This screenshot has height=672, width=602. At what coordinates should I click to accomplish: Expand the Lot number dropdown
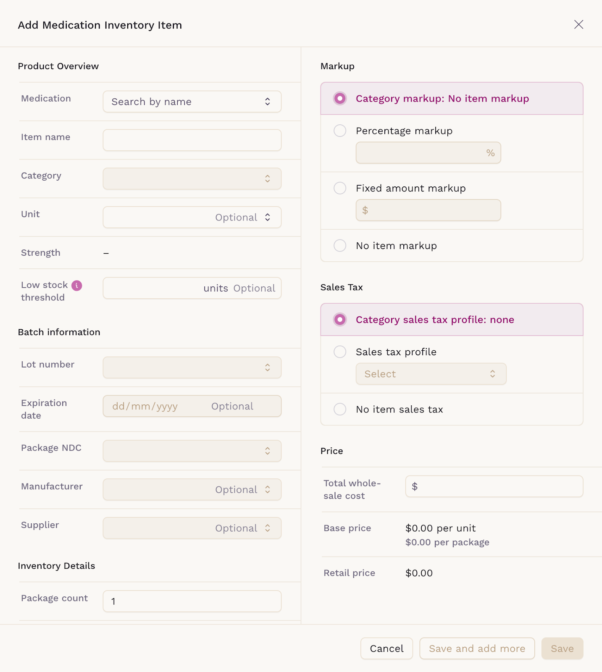(x=192, y=367)
